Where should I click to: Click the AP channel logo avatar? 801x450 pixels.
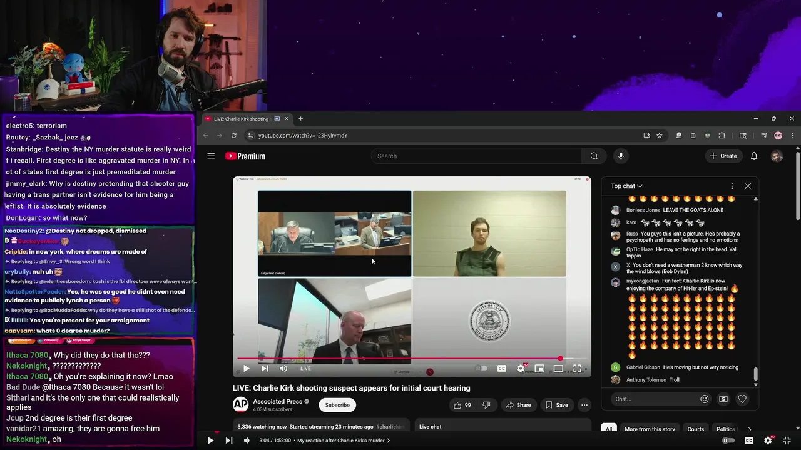(240, 405)
